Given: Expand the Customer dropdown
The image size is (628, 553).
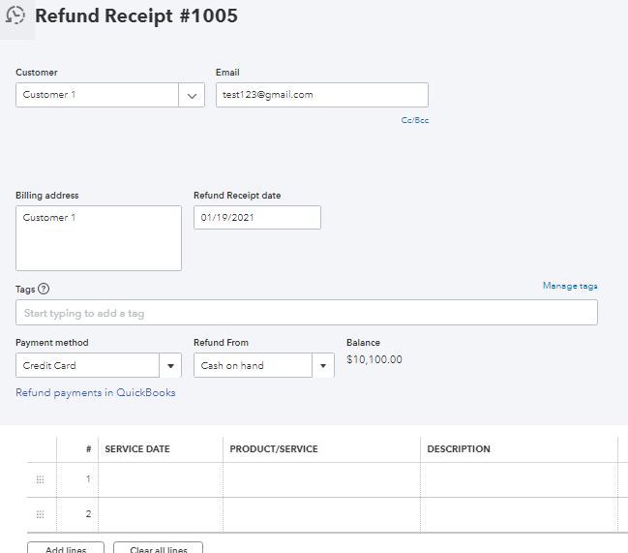Looking at the screenshot, I should [192, 95].
